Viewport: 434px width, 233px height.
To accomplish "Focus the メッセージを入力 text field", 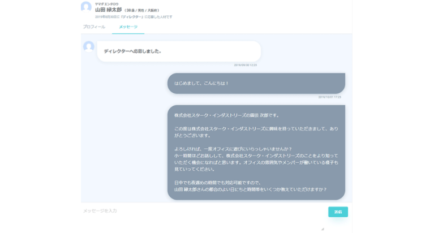I will coord(204,217).
